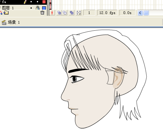Select the fa layer name
This screenshot has width=163, height=129.
(4, 2)
